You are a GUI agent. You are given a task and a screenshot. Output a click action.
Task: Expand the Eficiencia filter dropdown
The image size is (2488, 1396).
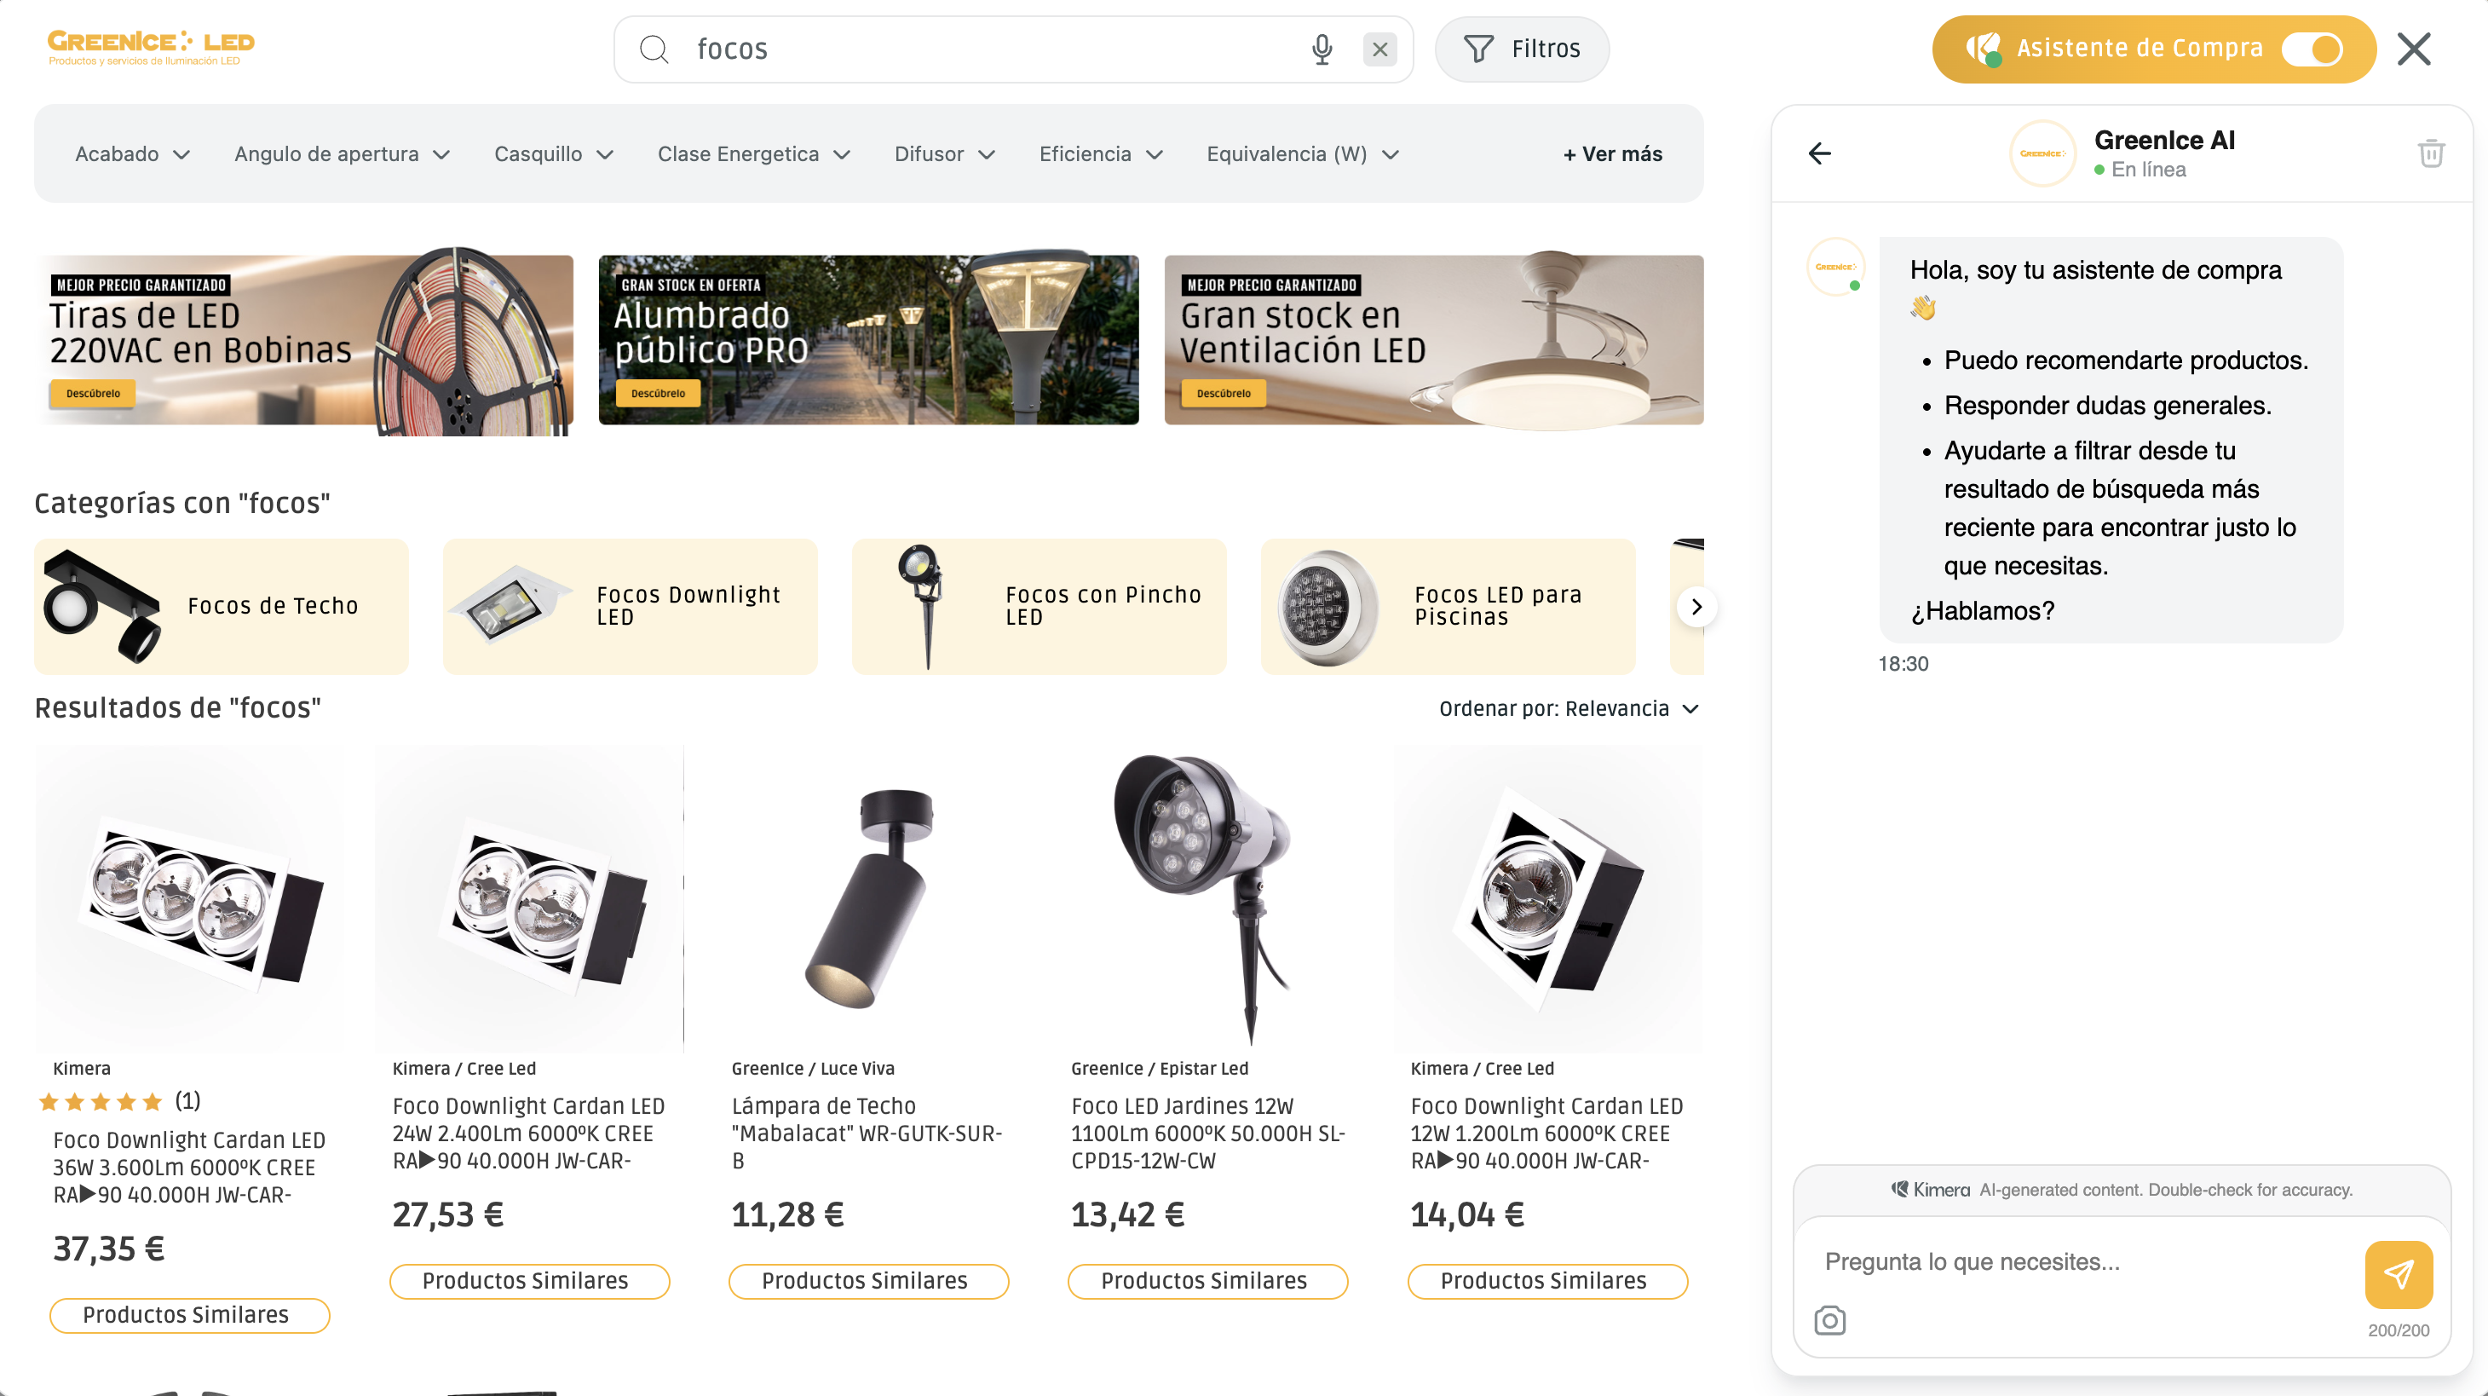pyautogui.click(x=1101, y=154)
